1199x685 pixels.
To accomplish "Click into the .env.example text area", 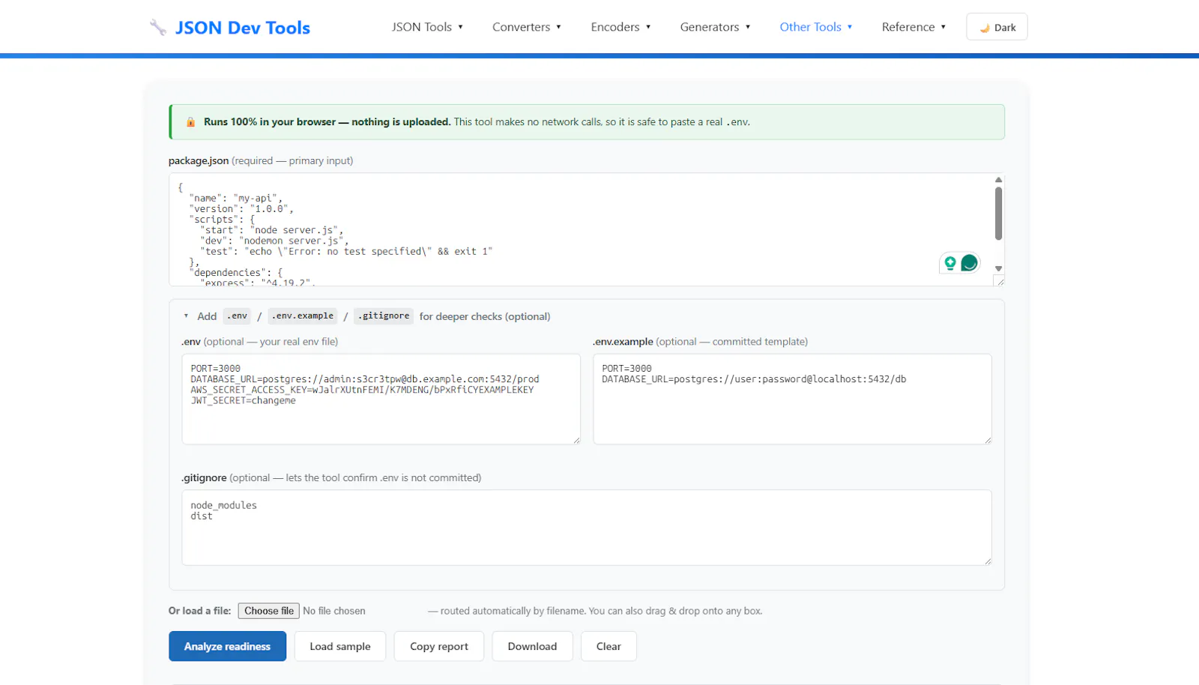I will click(x=792, y=399).
